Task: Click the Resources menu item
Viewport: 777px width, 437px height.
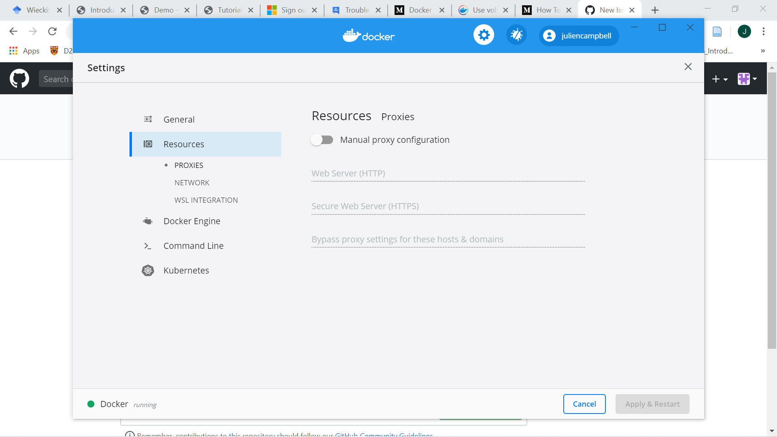Action: pyautogui.click(x=184, y=144)
